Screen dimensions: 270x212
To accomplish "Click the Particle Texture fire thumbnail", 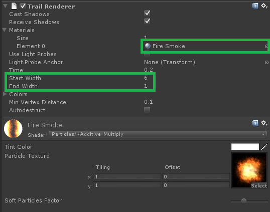I will (x=249, y=170).
